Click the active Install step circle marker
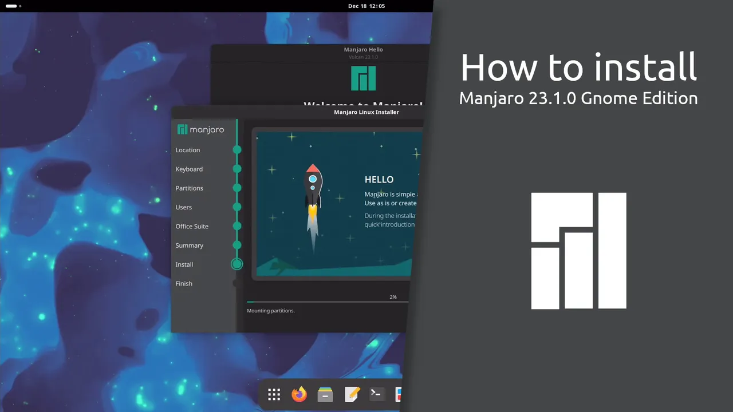Image resolution: width=733 pixels, height=412 pixels. pyautogui.click(x=237, y=264)
